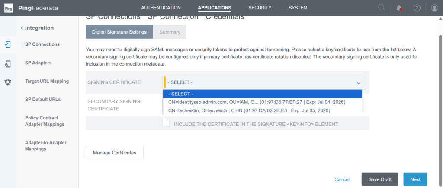Go back via the Integration chevron
443x188 pixels.
click(x=22, y=28)
